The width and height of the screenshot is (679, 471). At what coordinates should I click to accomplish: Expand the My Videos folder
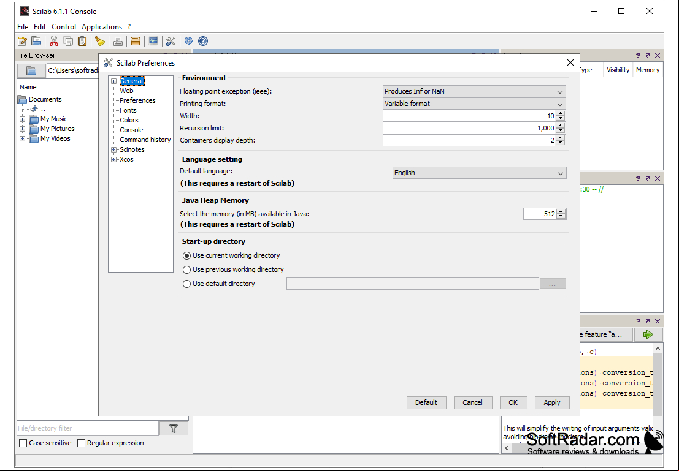pyautogui.click(x=22, y=139)
